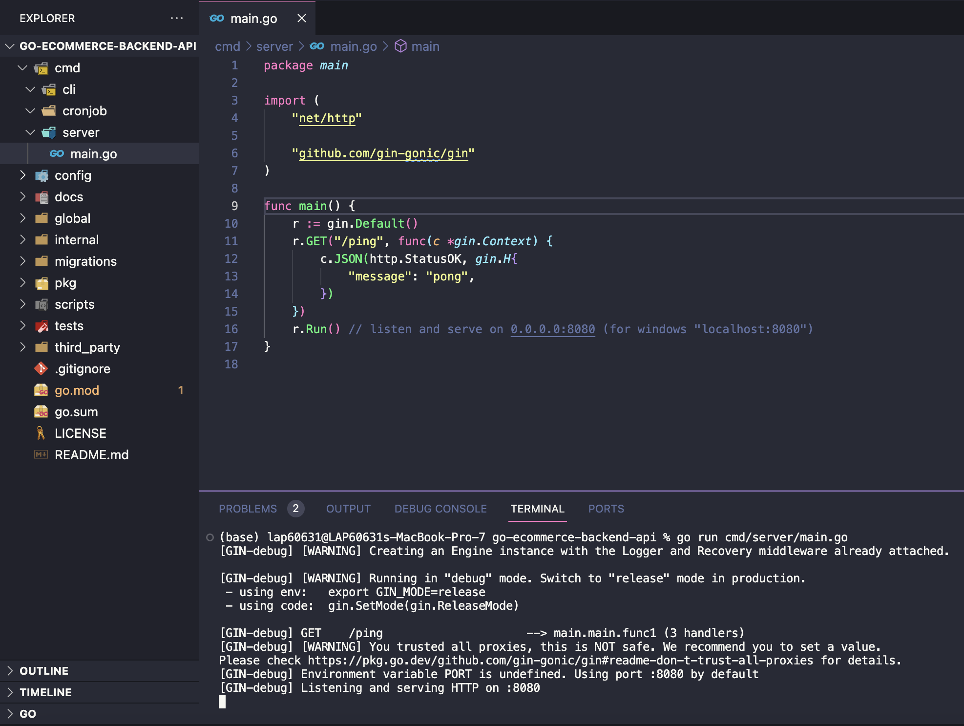Click the server breadcrumb segment
The image size is (964, 726).
click(x=274, y=46)
